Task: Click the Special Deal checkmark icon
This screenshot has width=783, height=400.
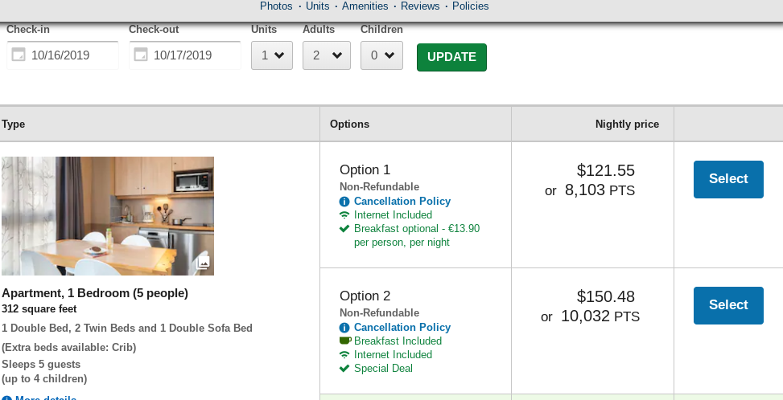Action: pyautogui.click(x=344, y=369)
